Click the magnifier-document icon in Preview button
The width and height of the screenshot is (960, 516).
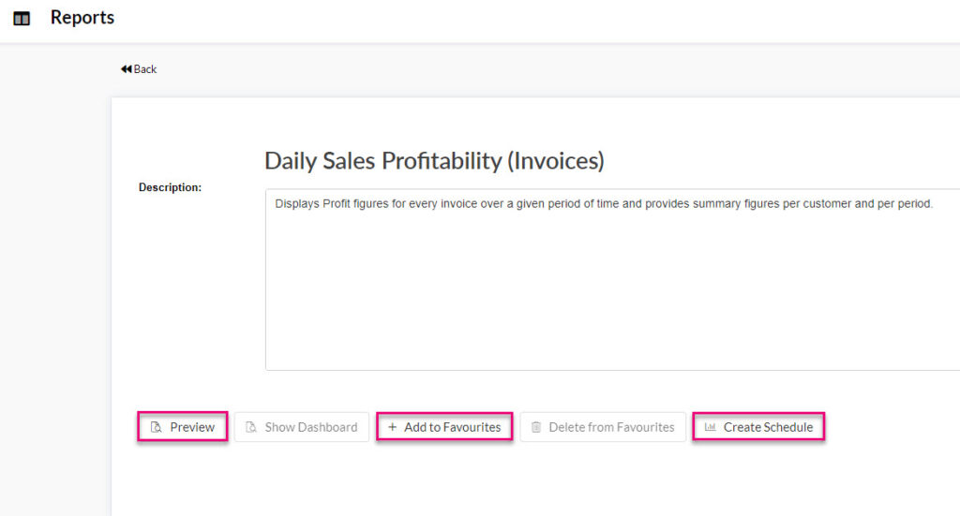(x=157, y=427)
